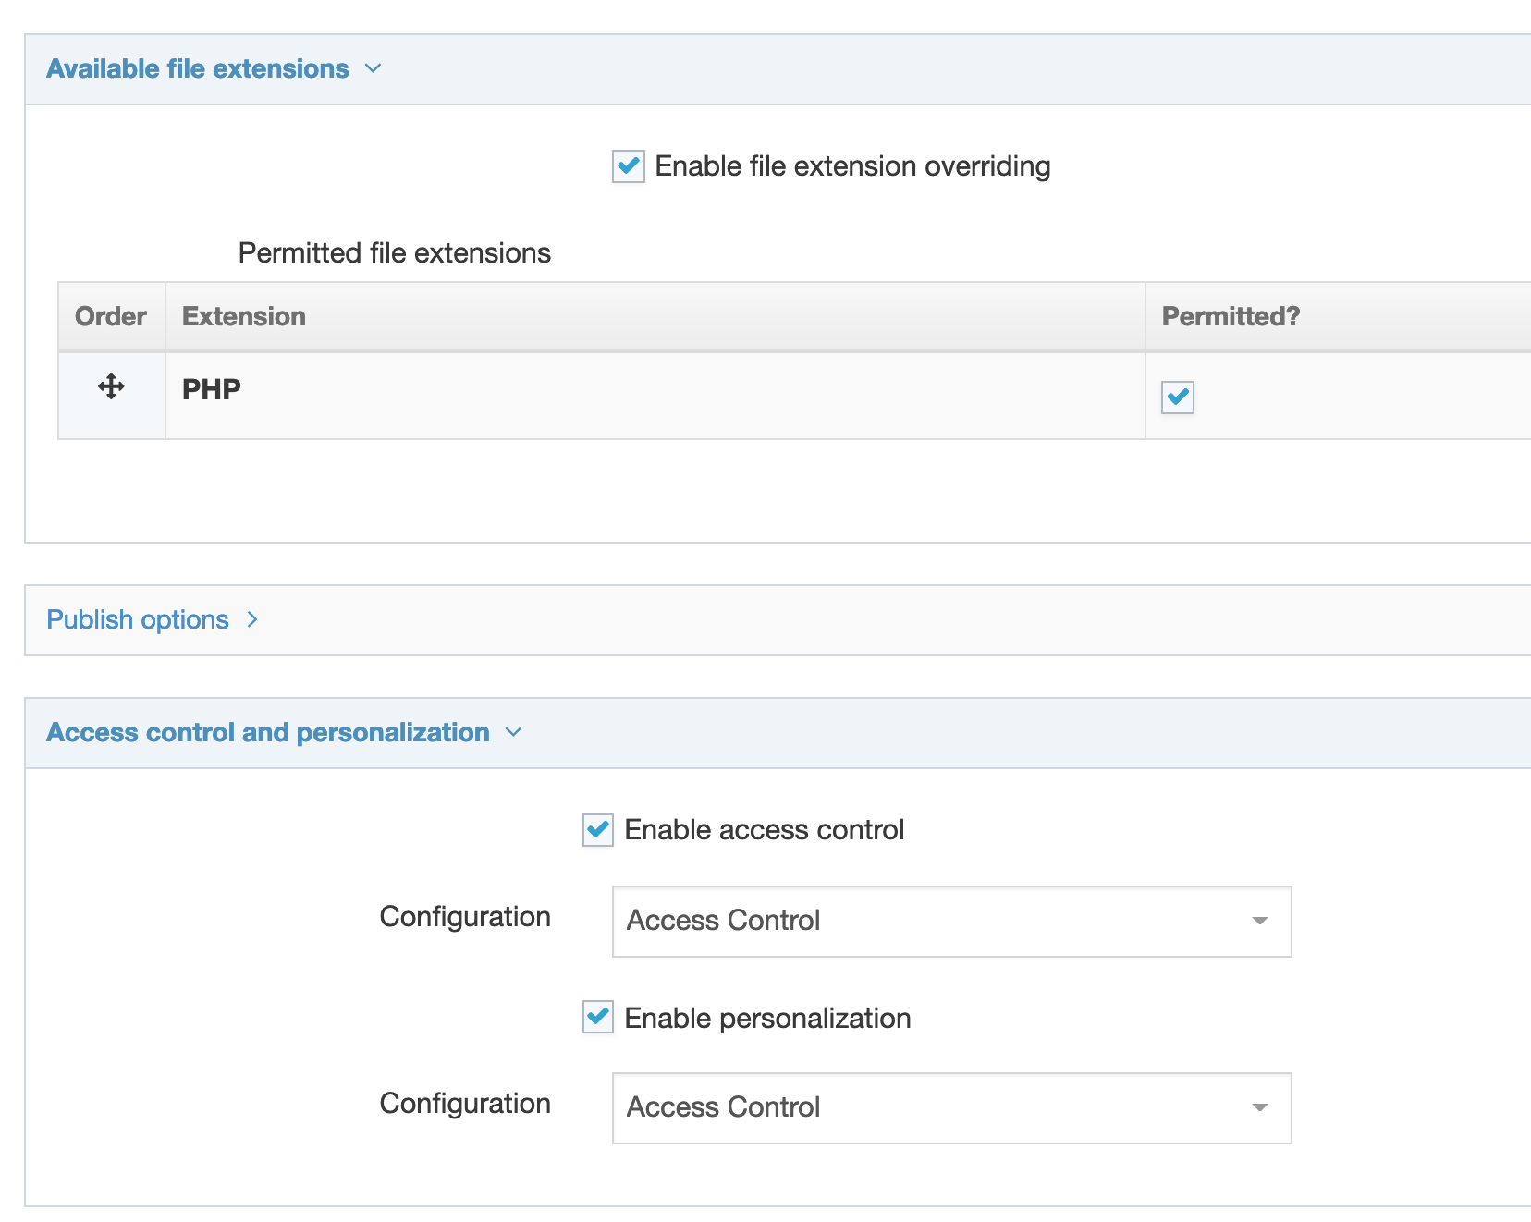Click the arrow of the access control Configuration dropdown
Image resolution: width=1531 pixels, height=1222 pixels.
point(1259,922)
